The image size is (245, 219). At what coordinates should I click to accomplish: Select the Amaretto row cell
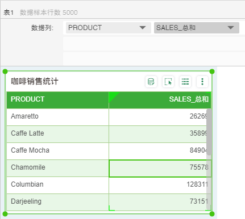pos(57,117)
